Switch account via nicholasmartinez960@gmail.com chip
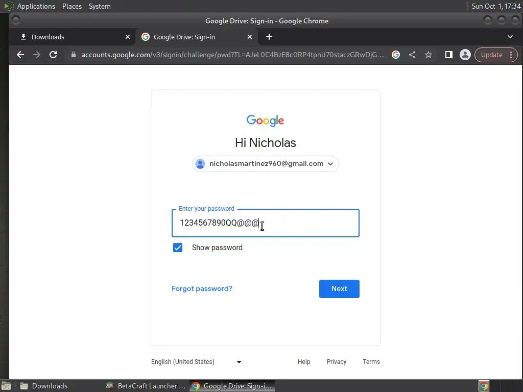 265,164
